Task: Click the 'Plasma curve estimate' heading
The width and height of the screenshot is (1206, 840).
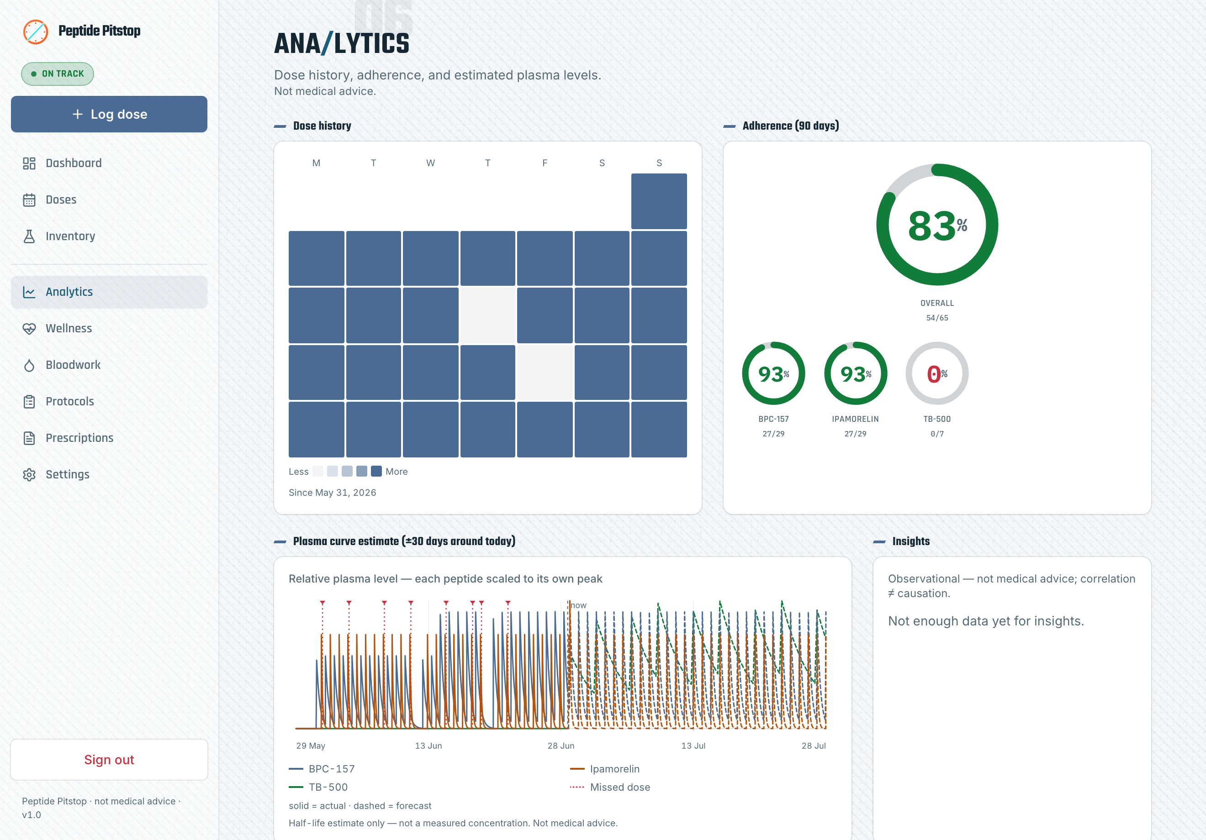Action: [404, 541]
